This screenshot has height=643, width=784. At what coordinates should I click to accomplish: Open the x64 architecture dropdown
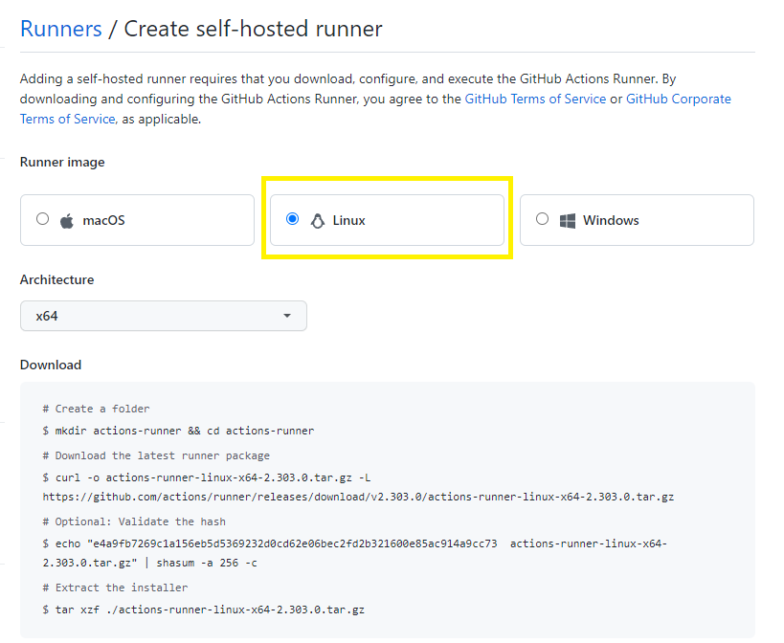pyautogui.click(x=164, y=316)
